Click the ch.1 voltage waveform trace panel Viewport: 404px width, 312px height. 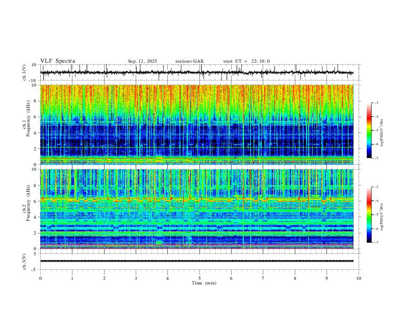coord(200,72)
